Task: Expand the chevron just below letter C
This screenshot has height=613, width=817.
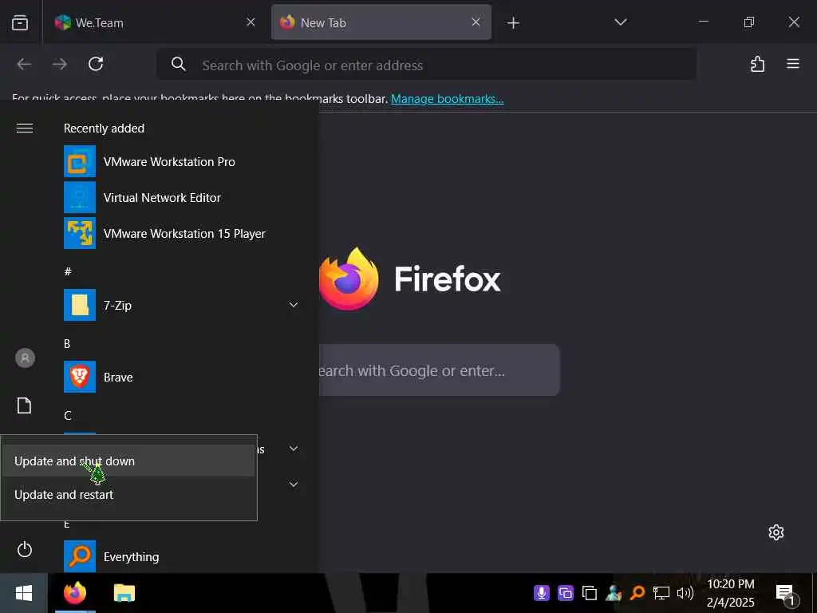Action: (x=294, y=449)
